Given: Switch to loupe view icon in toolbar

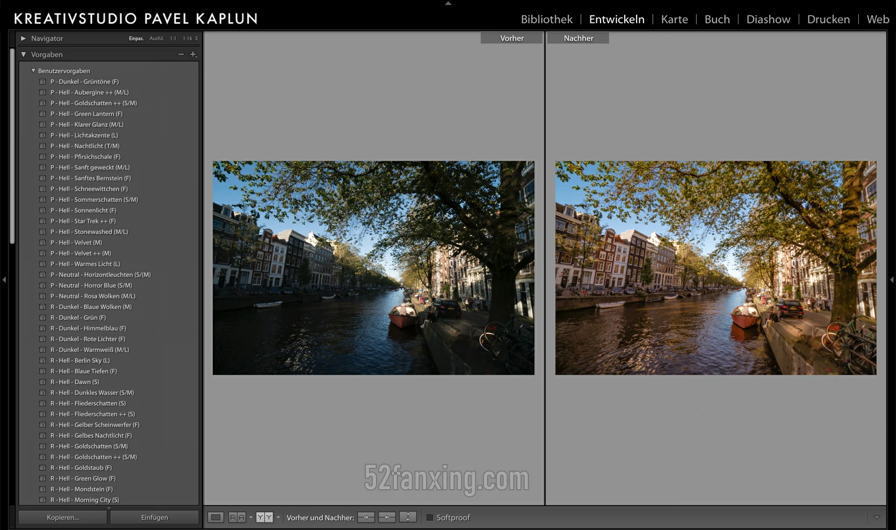Looking at the screenshot, I should (215, 517).
